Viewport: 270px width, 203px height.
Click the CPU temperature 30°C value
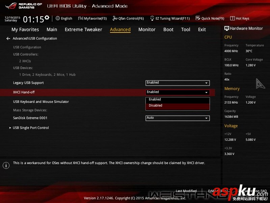(249, 51)
